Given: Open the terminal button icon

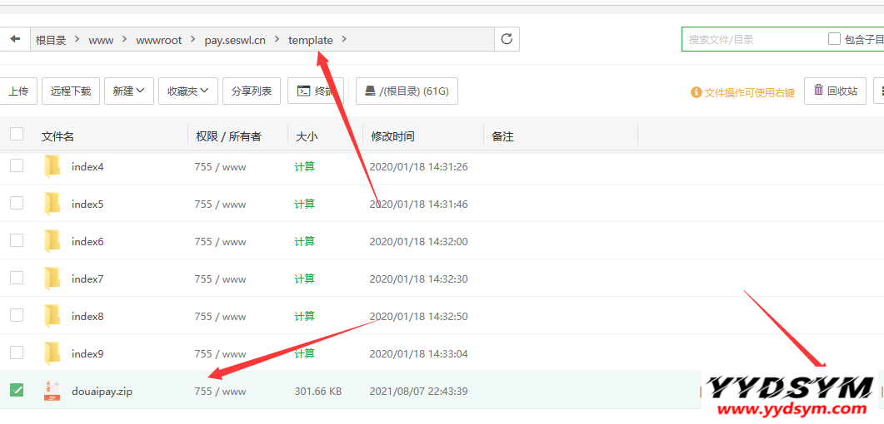Looking at the screenshot, I should (304, 91).
